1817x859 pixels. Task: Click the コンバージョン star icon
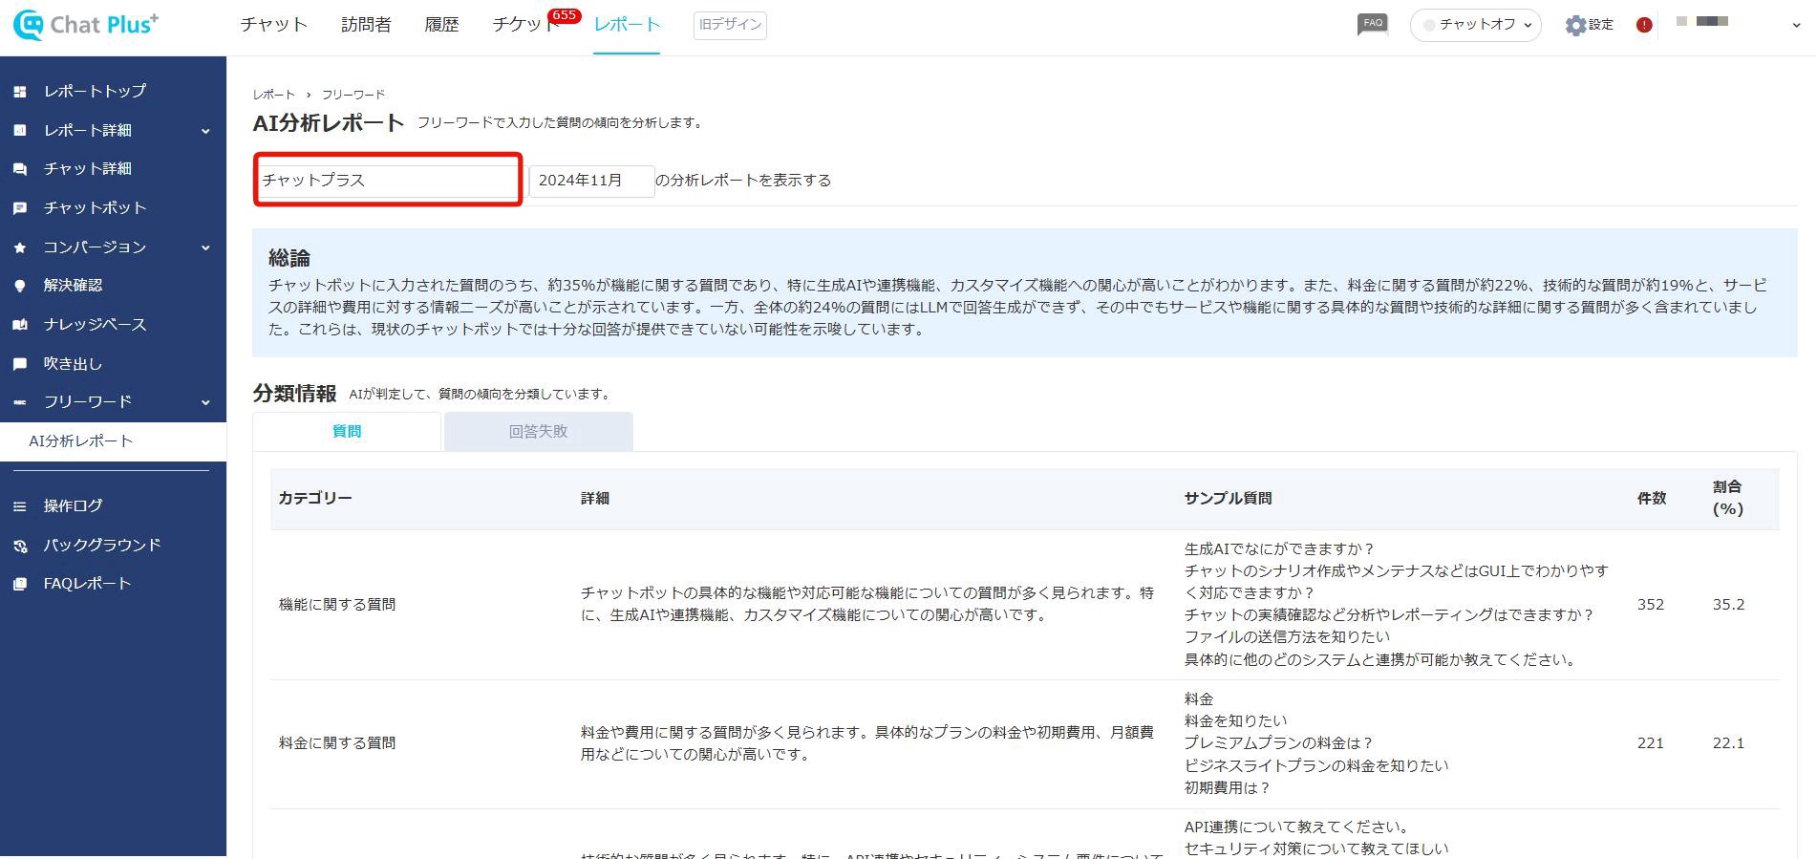(x=19, y=247)
